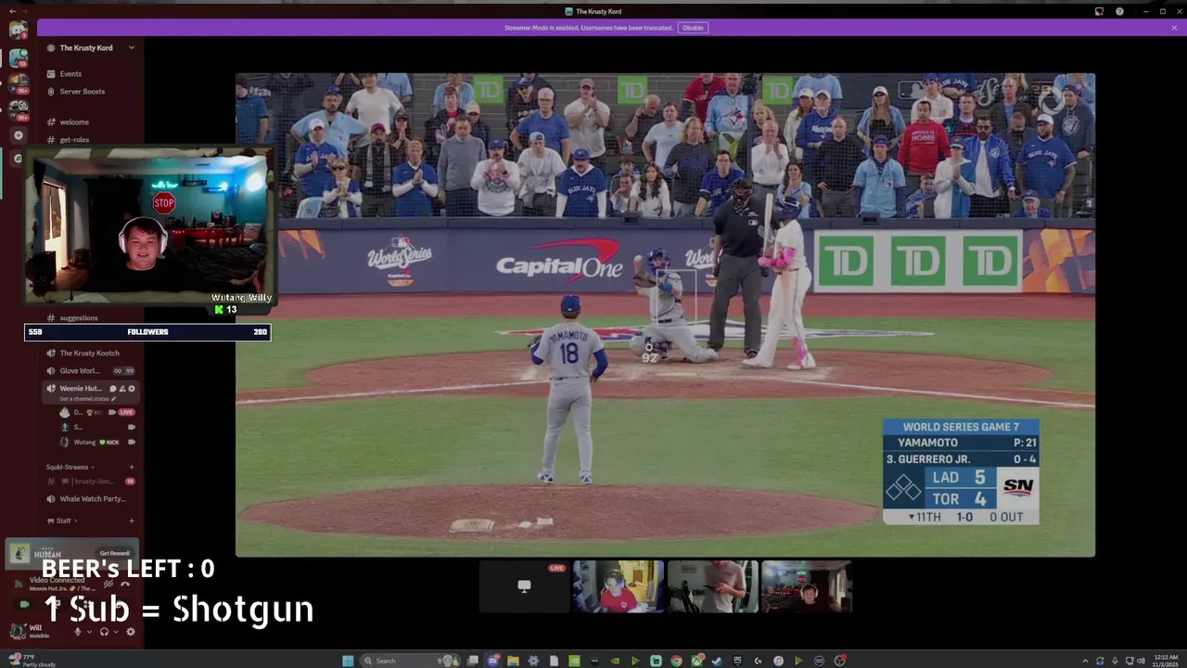Screen dimensions: 1187x668
Task: Open the suggestions channel
Action: click(x=79, y=317)
